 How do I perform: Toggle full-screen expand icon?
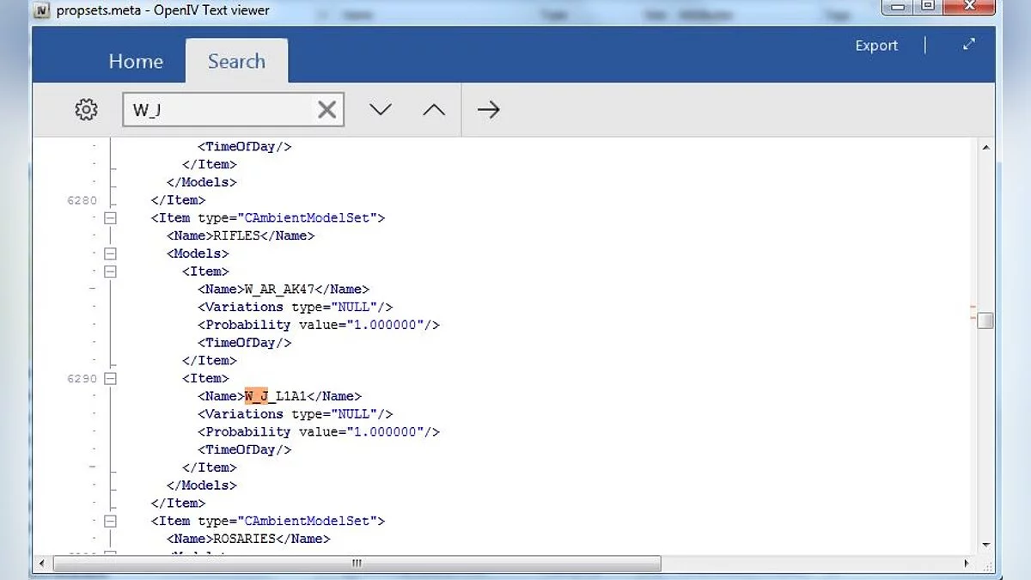coord(969,45)
